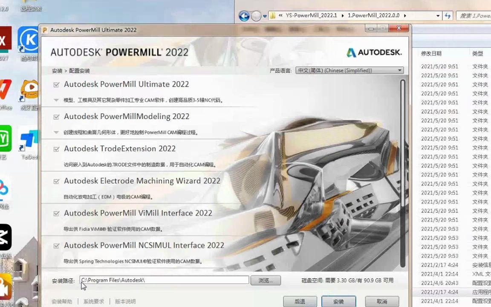Screen dimensions: 491x307
Task: Sort by 类型 column header in Explorer
Action: (x=477, y=54)
